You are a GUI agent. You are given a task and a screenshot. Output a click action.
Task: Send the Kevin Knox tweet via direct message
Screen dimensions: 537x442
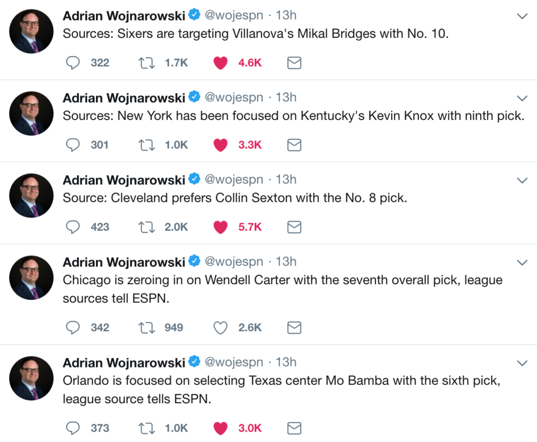pyautogui.click(x=295, y=145)
